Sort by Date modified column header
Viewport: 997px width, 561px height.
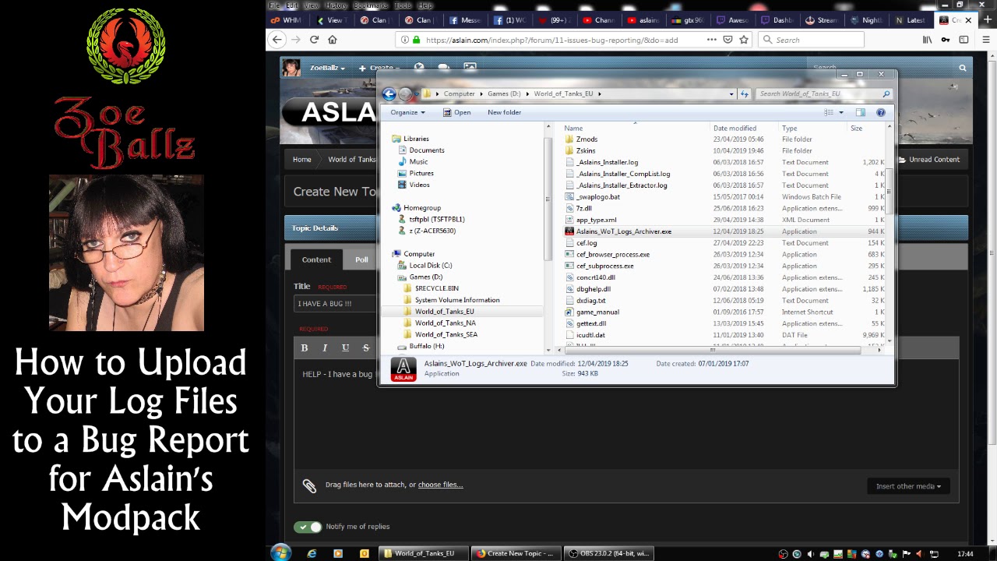point(735,129)
